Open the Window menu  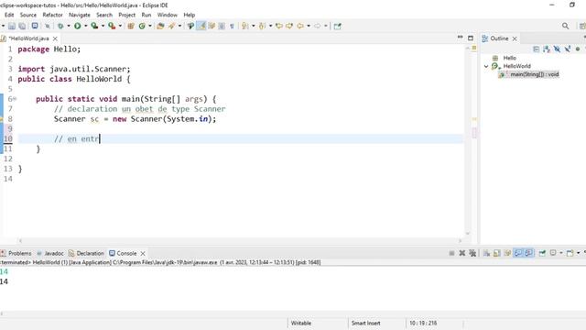coord(167,15)
